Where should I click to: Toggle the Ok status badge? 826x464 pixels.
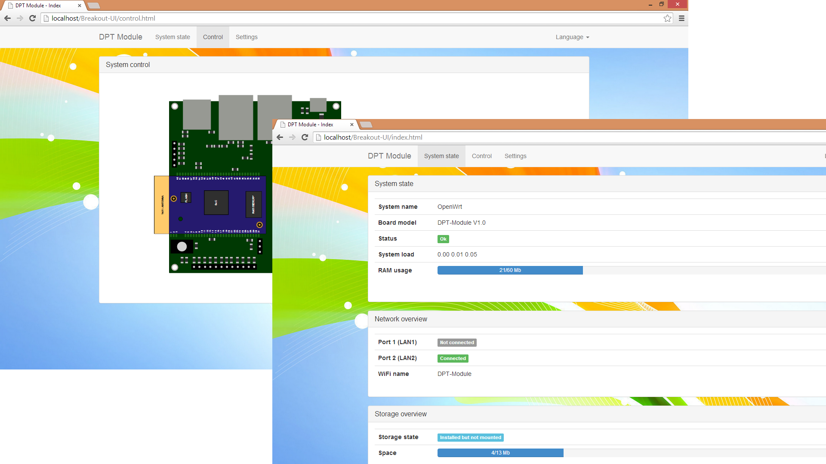[443, 239]
